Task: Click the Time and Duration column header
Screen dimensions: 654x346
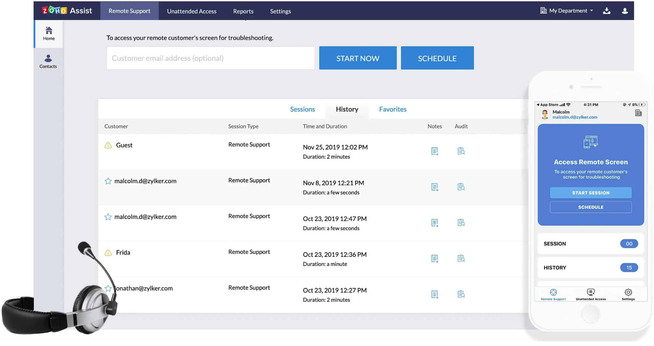Action: (x=325, y=126)
